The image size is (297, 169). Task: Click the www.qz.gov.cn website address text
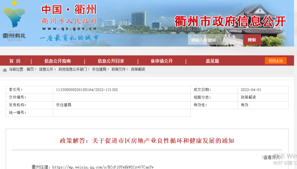click(69, 29)
